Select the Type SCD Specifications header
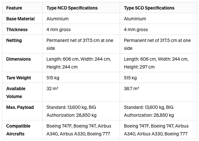Image resolution: width=199 pixels, height=141 pixels. tap(149, 8)
